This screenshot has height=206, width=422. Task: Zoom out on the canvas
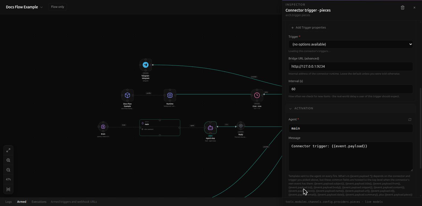coord(8,170)
